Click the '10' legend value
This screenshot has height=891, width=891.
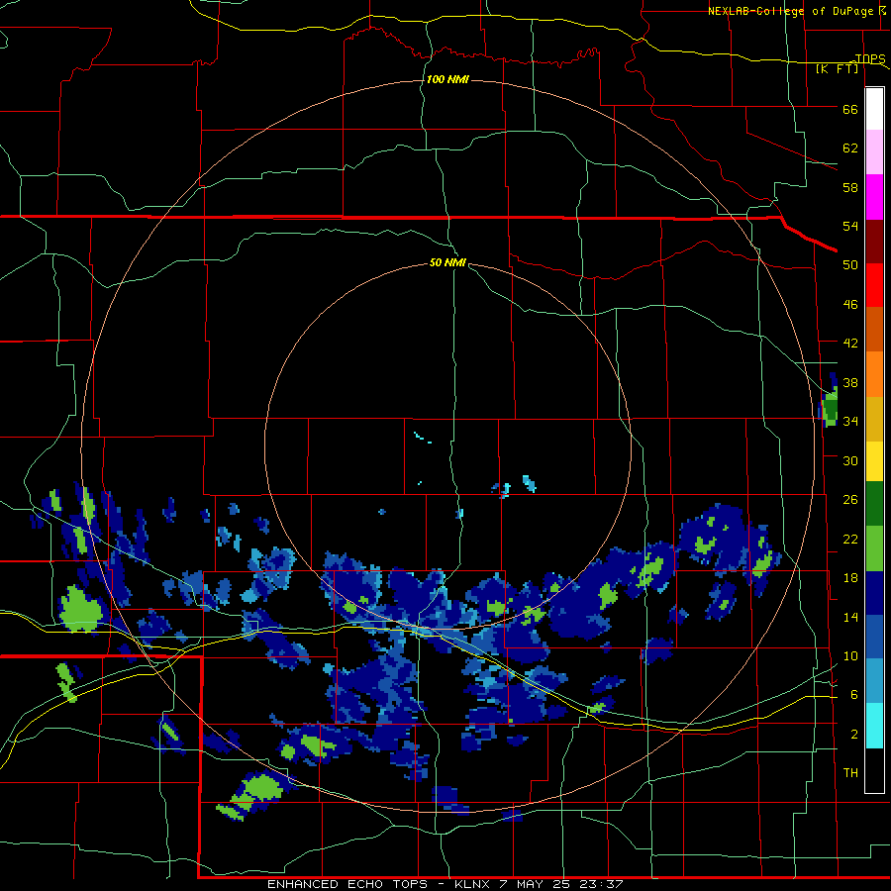pyautogui.click(x=850, y=655)
